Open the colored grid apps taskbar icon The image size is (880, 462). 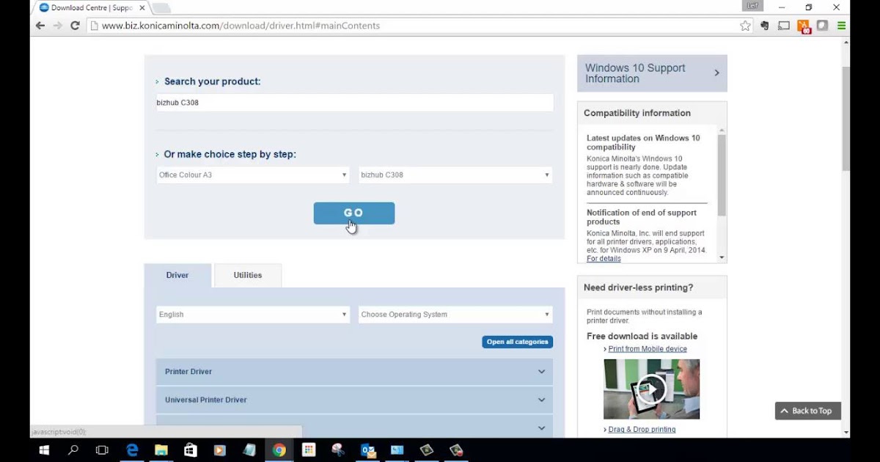[309, 450]
